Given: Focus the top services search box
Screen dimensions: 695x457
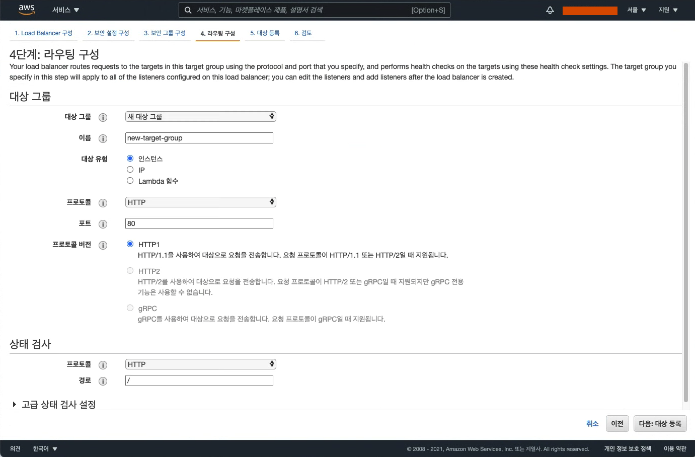Looking at the screenshot, I should point(315,10).
